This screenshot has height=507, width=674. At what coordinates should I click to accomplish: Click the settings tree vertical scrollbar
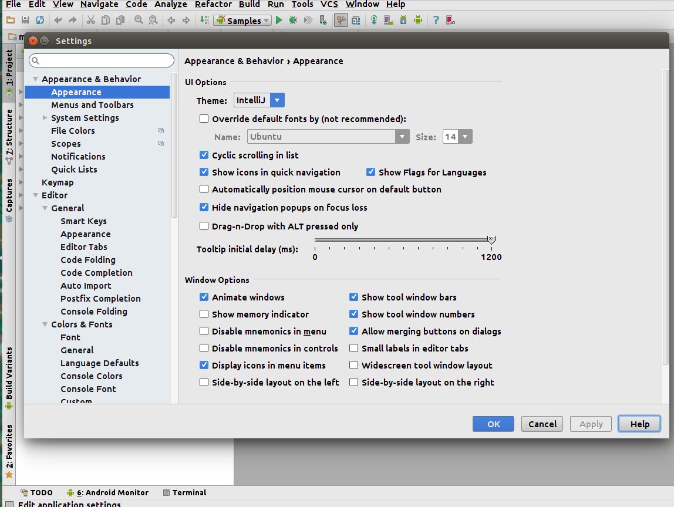click(174, 146)
